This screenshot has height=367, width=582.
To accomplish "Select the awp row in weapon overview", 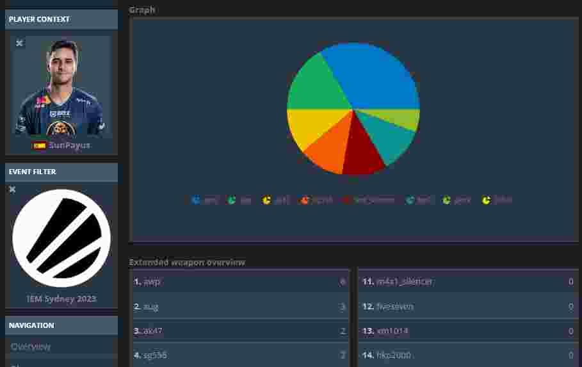I will coord(239,281).
